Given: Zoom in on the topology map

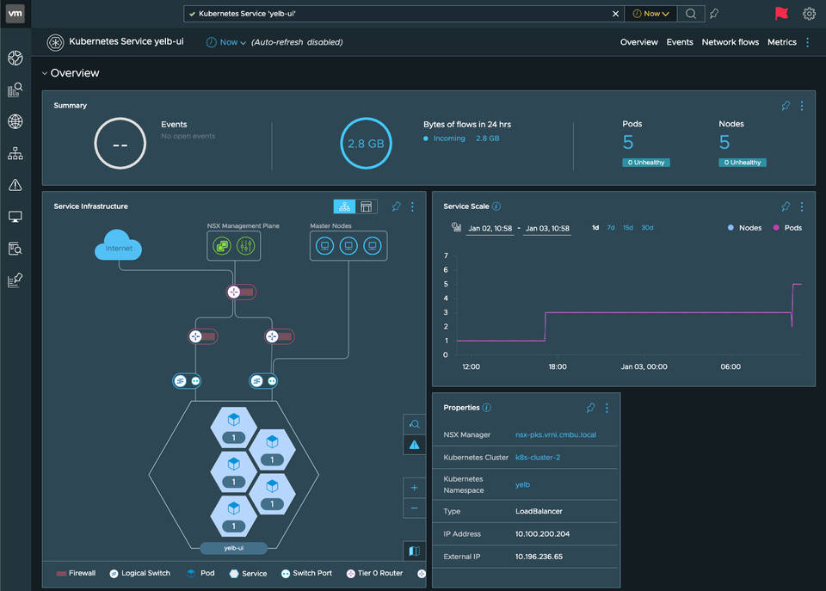Looking at the screenshot, I should 414,488.
